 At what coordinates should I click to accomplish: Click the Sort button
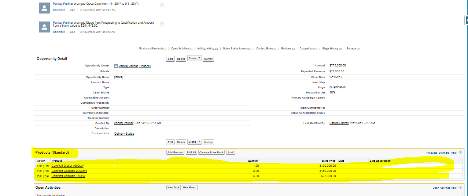(231, 152)
